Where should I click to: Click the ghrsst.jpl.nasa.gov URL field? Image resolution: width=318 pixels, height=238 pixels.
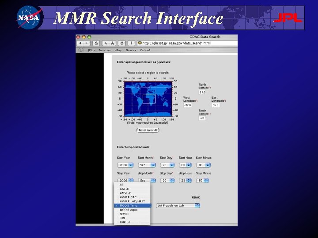[x=187, y=43]
